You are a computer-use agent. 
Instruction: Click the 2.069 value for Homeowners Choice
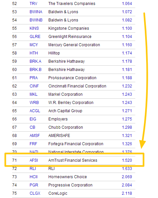pos(127,177)
